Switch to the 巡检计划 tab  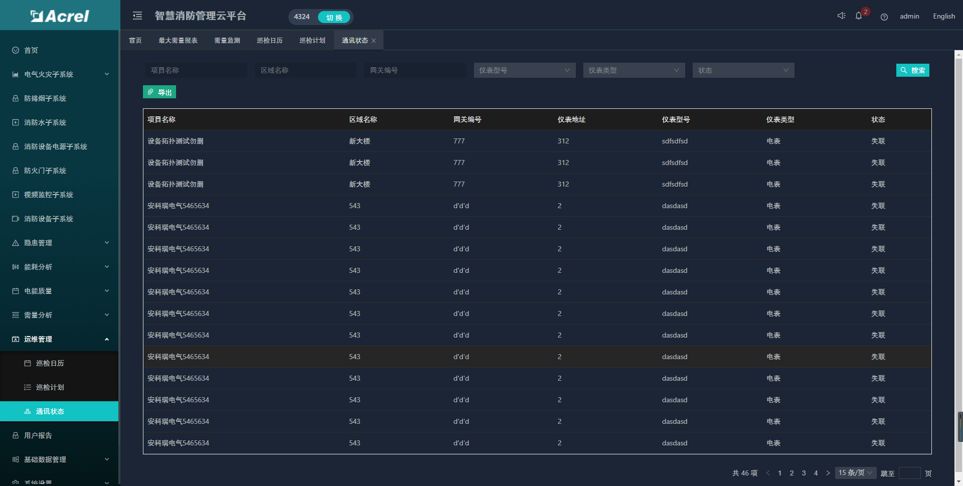(312, 40)
